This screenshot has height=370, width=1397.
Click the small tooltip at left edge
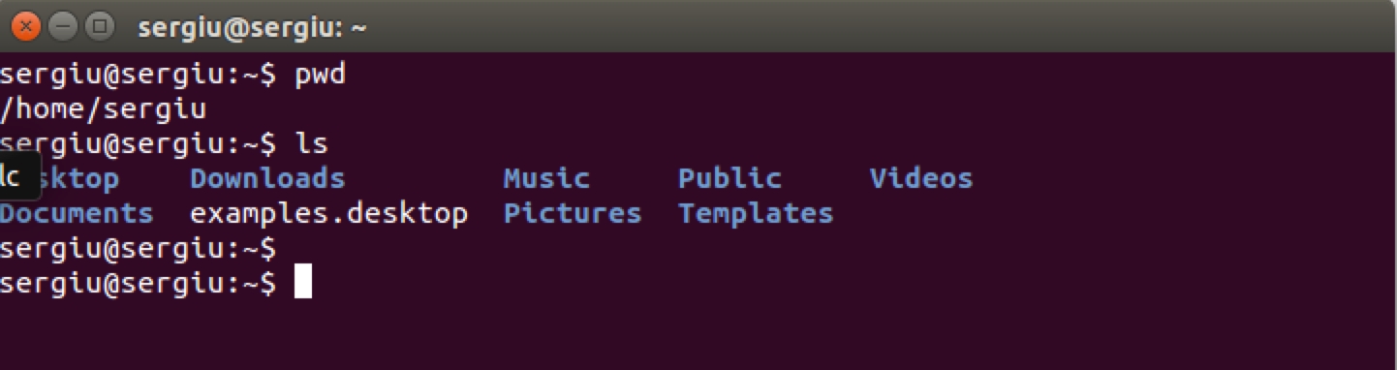pos(19,177)
